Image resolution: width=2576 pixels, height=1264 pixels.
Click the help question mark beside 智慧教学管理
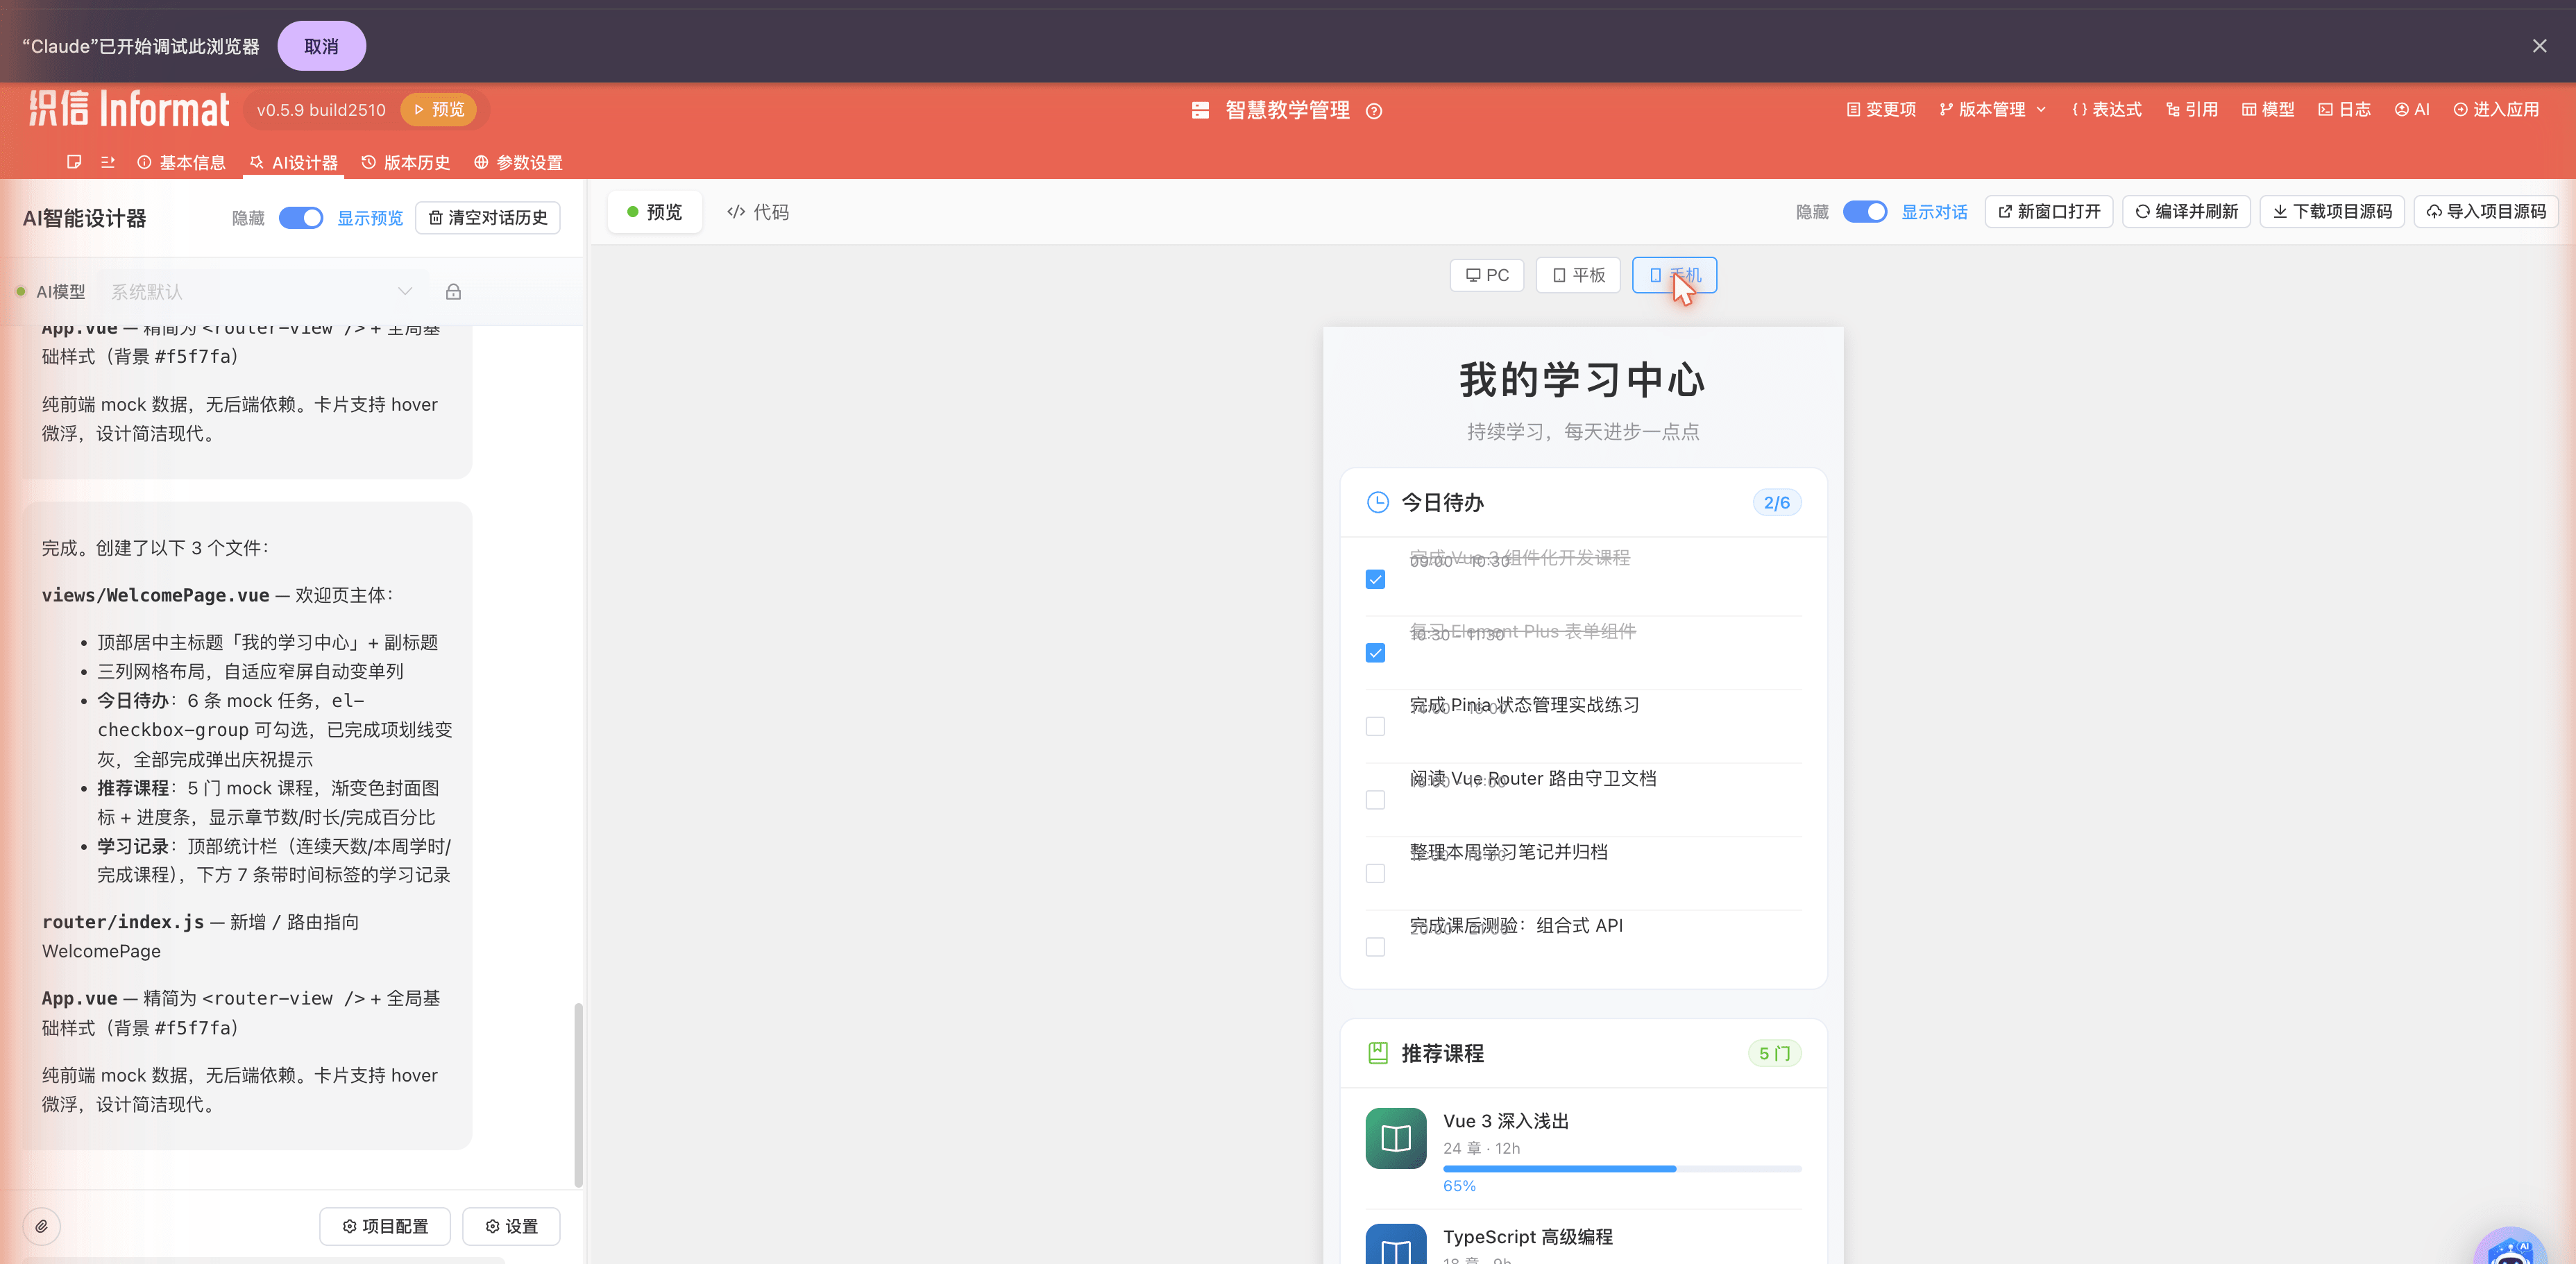[x=1374, y=111]
